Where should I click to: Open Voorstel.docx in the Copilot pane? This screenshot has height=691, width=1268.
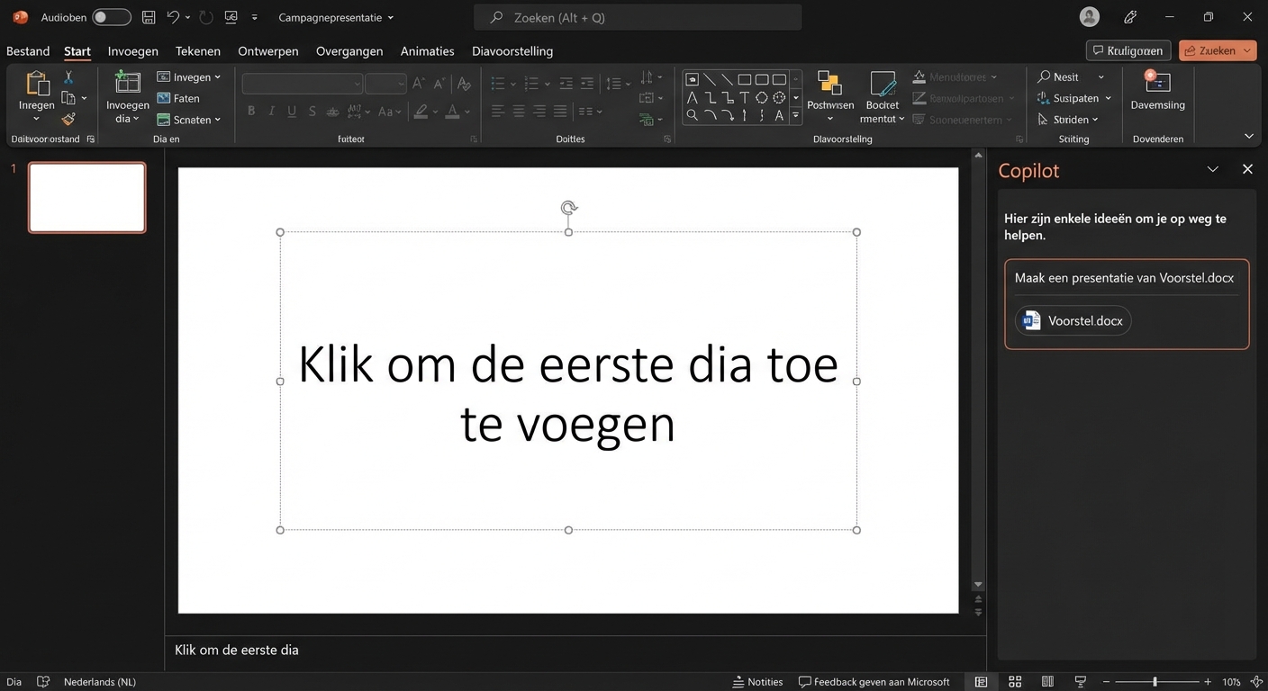[1073, 320]
